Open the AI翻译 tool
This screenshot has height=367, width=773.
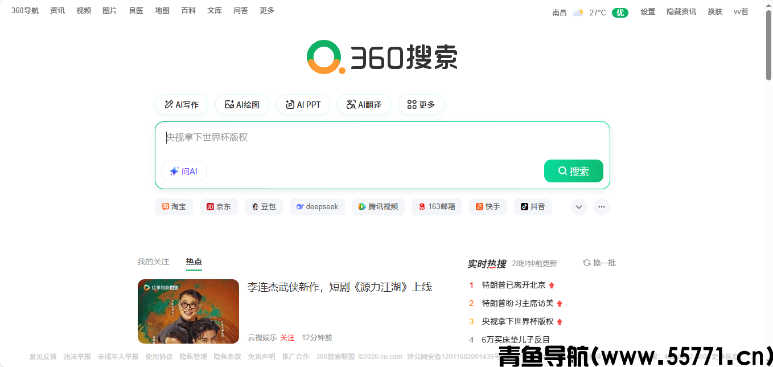coord(364,105)
